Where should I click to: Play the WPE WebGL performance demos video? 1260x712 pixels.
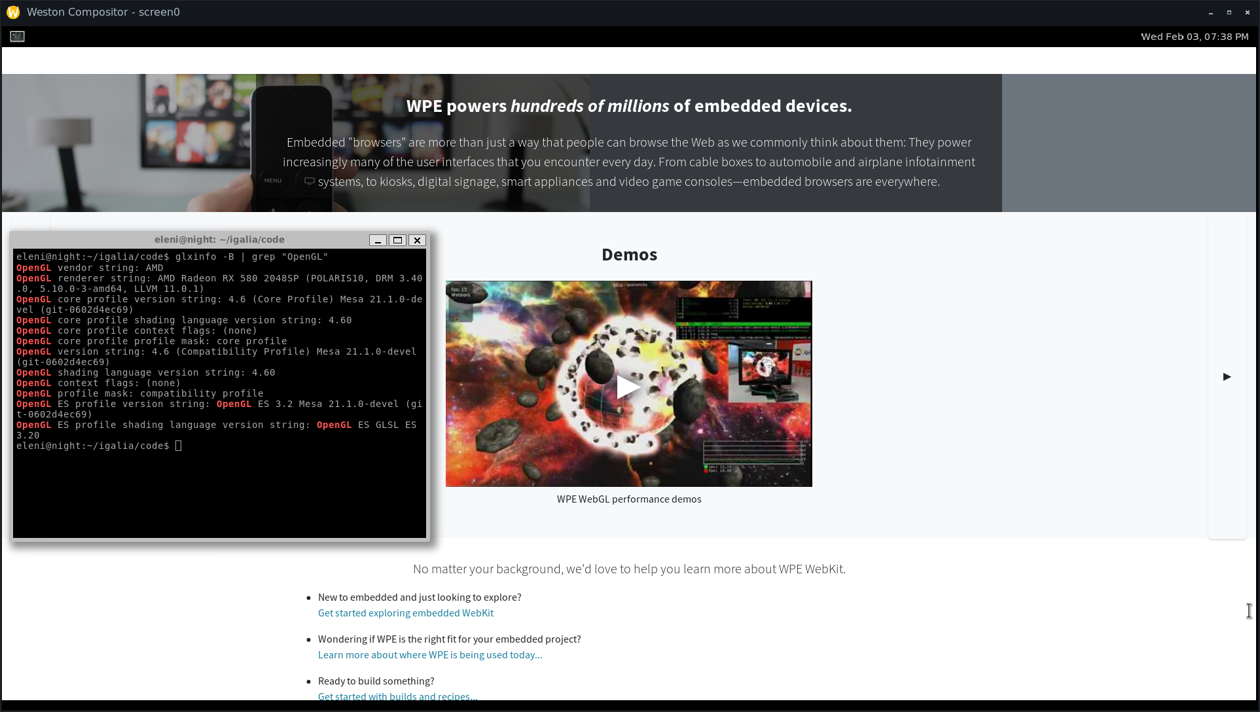(628, 386)
